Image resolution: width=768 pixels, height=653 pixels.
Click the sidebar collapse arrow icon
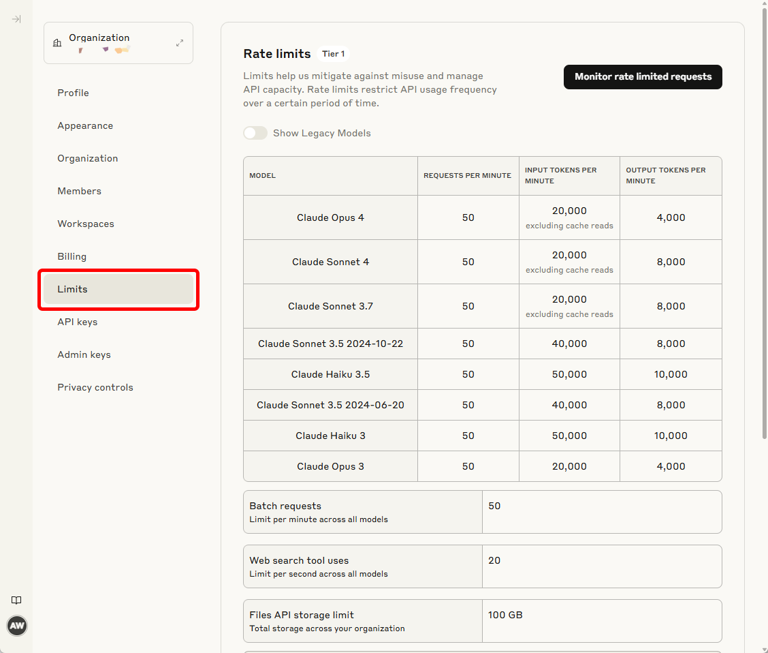(16, 19)
